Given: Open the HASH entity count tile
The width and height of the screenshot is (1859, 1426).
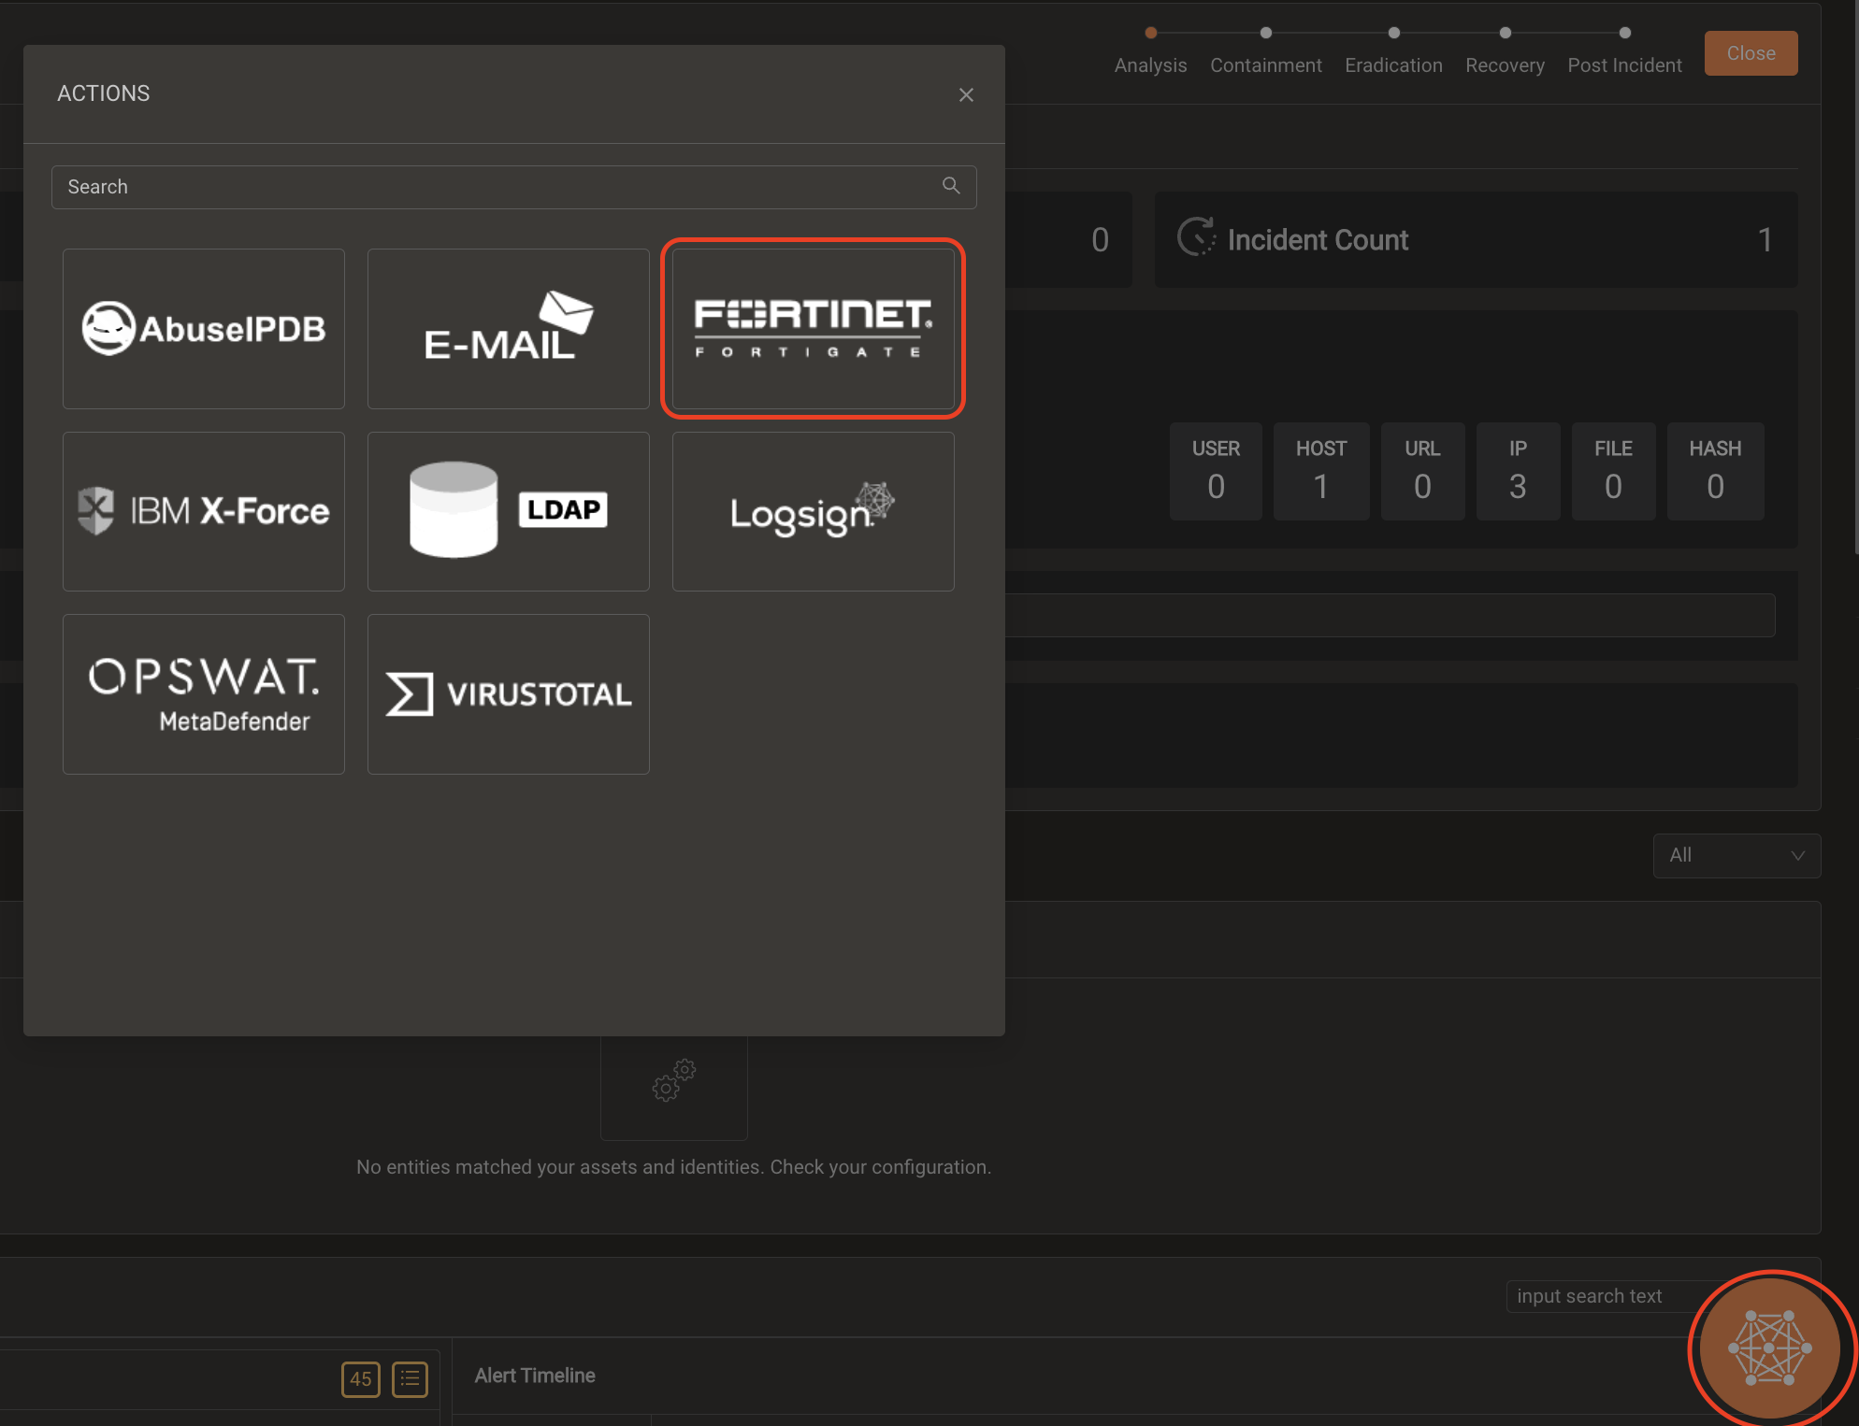Looking at the screenshot, I should pos(1715,471).
